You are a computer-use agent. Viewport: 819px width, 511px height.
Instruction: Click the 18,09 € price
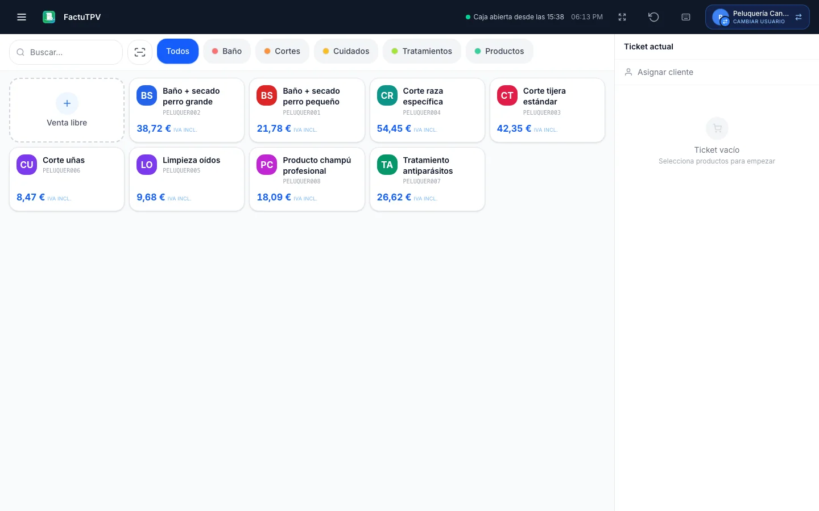(274, 197)
